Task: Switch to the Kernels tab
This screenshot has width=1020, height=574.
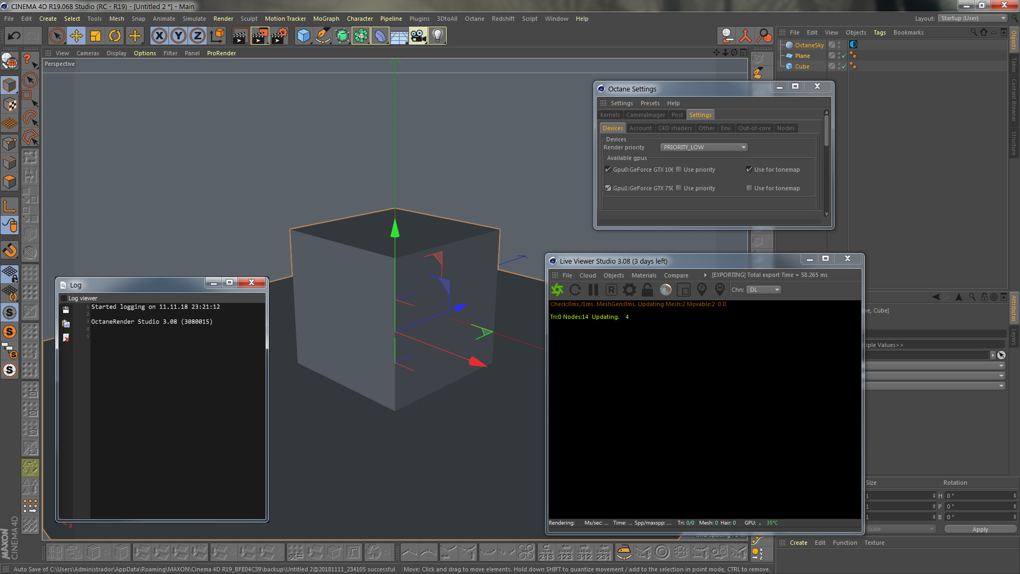Action: click(609, 115)
